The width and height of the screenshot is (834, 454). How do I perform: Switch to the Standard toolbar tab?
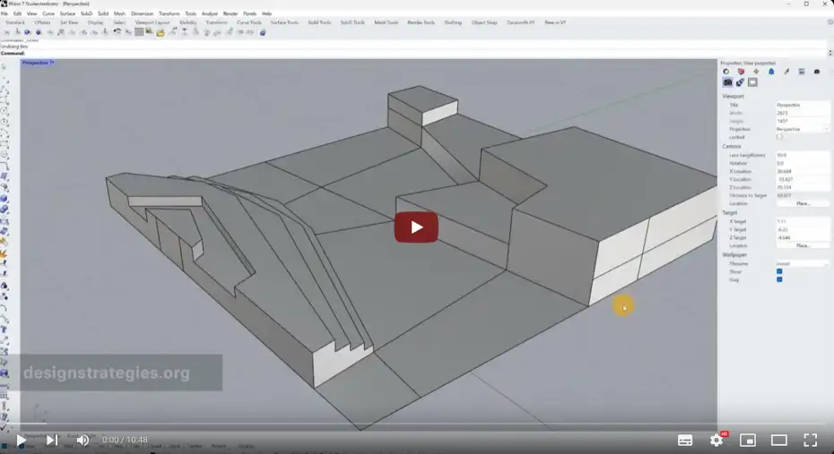(x=15, y=22)
